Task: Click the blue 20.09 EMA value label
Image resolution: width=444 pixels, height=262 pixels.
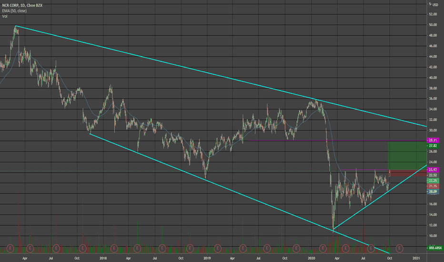Action: click(433, 192)
